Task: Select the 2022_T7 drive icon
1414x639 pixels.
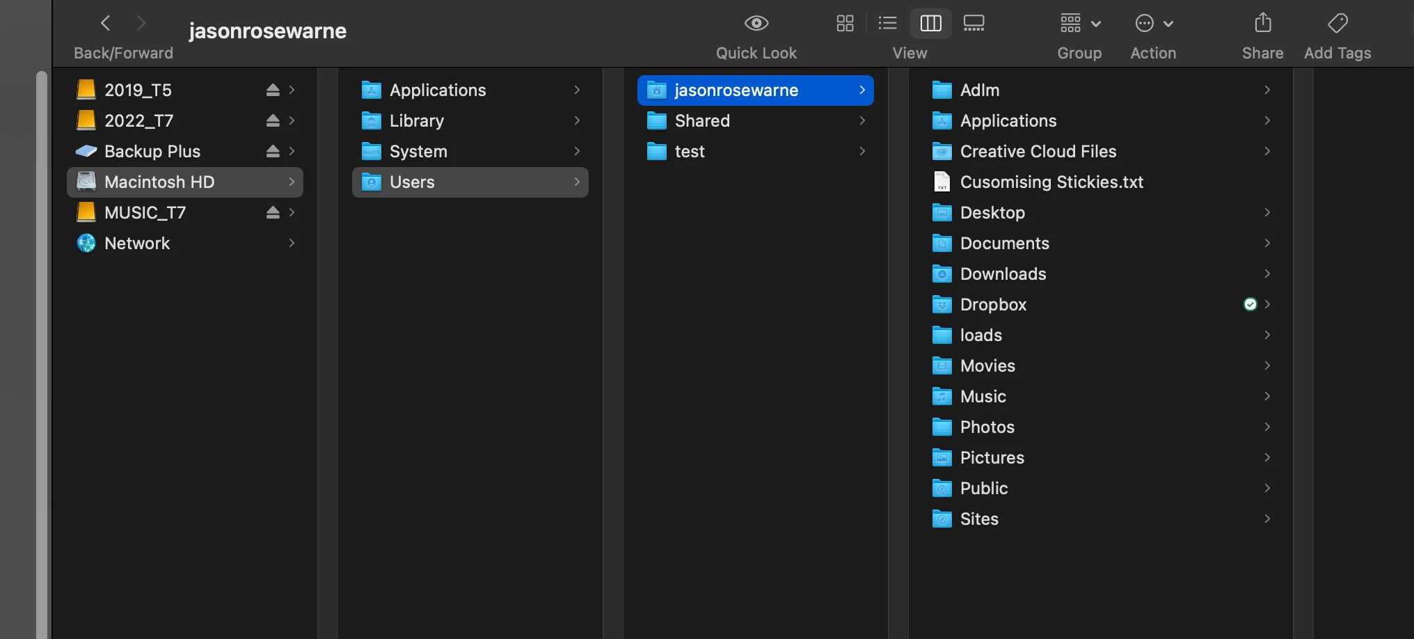Action: (86, 120)
